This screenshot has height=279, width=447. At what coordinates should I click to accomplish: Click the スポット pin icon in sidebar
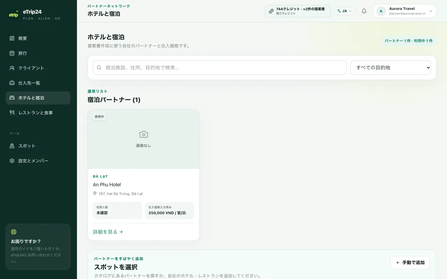[12, 146]
